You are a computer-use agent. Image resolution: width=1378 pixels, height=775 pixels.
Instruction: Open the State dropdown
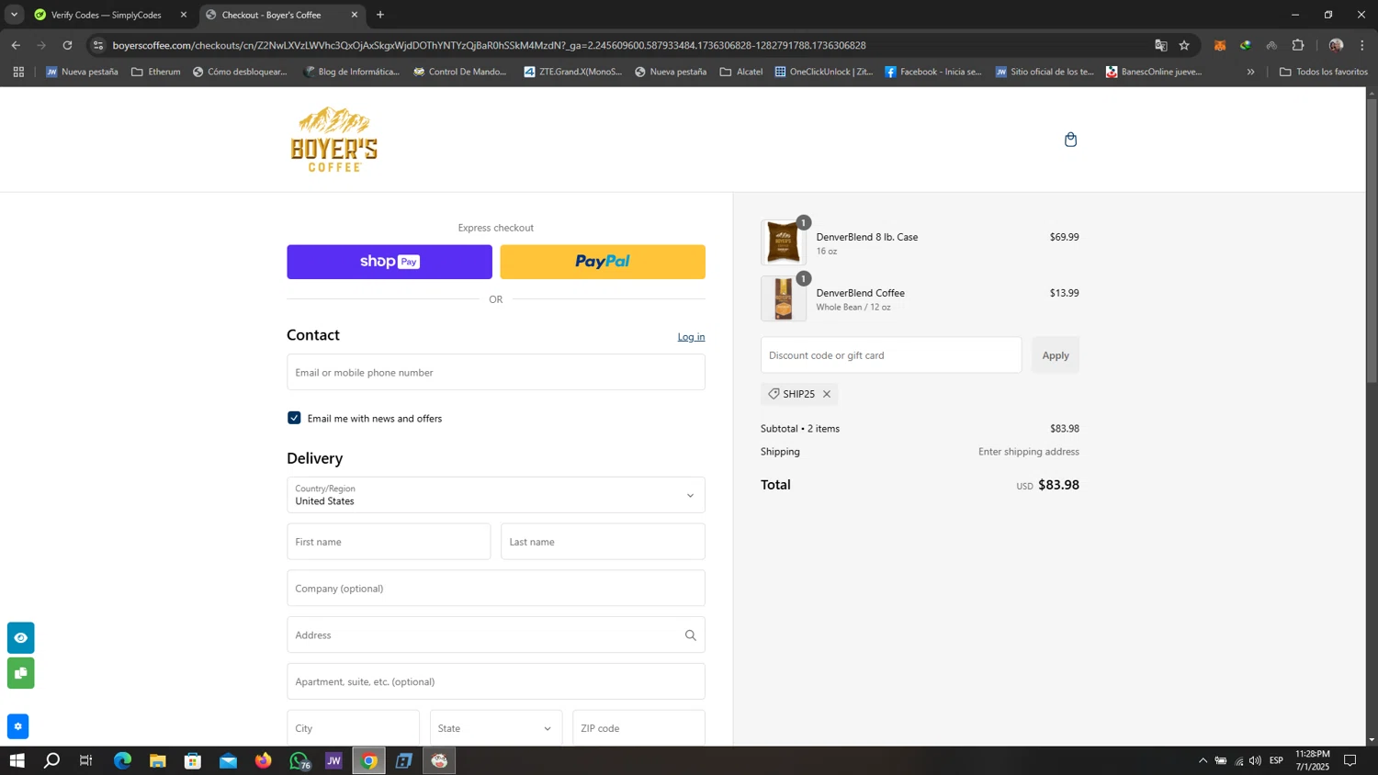pos(495,728)
